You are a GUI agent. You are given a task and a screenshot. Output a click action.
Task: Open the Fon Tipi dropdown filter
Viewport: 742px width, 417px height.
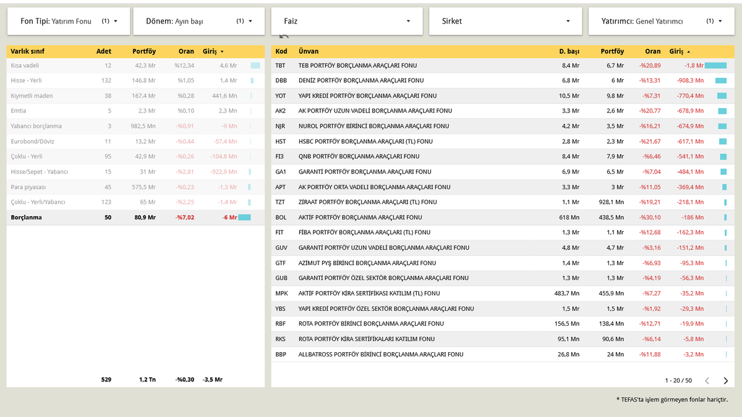coord(69,21)
